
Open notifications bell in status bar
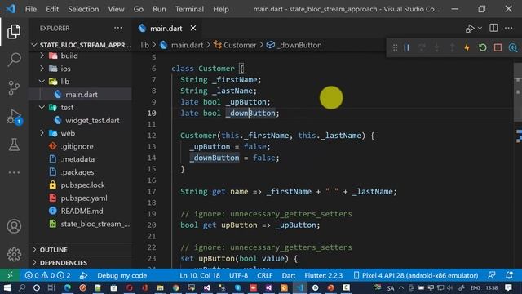coord(509,276)
